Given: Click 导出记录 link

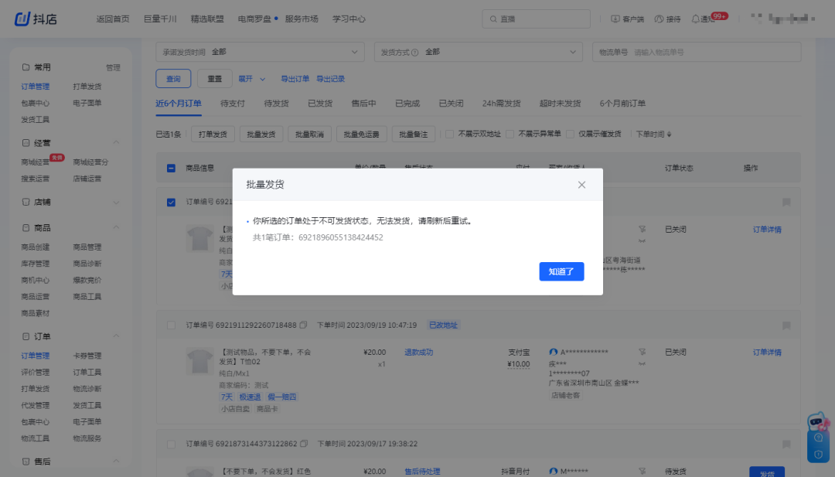Looking at the screenshot, I should (331, 79).
